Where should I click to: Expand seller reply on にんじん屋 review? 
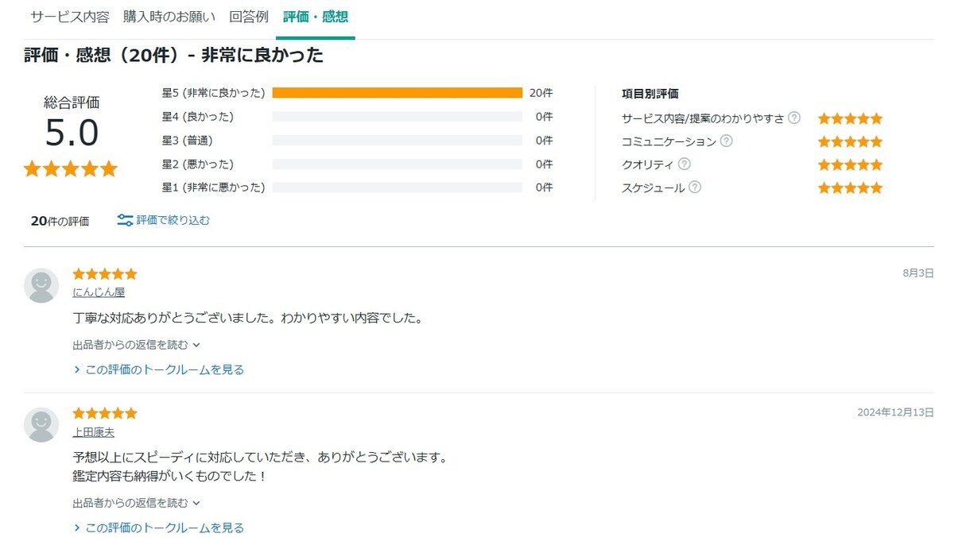point(136,345)
